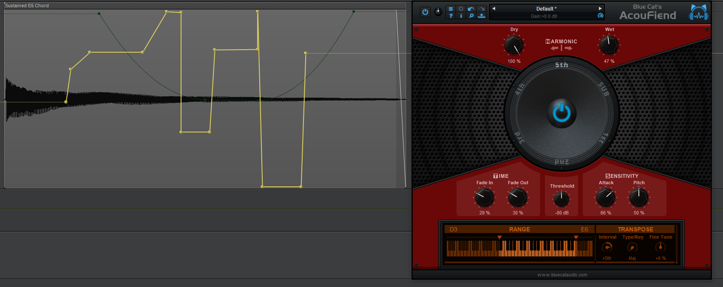This screenshot has width=723, height=287.
Task: Click the Fine Tune transpose knob
Action: 660,247
